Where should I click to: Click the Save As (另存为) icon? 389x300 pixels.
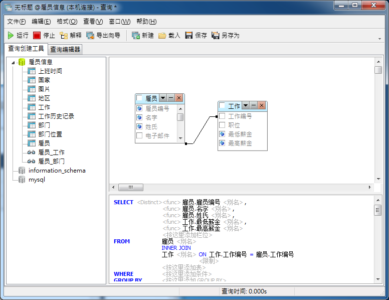pos(216,36)
